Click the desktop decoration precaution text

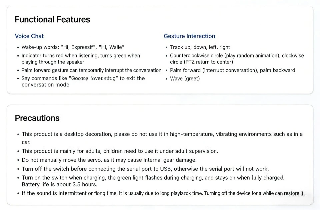(x=162, y=138)
